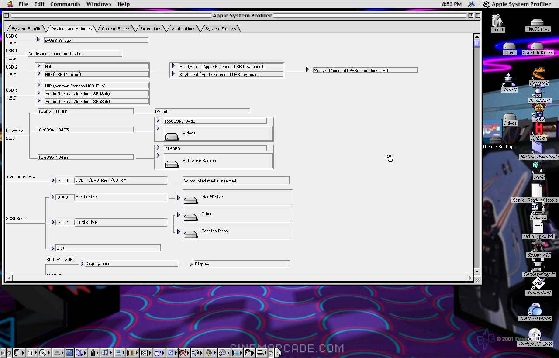
Task: Select the Virtual CD/DVD desktop alias
Action: (x=535, y=335)
